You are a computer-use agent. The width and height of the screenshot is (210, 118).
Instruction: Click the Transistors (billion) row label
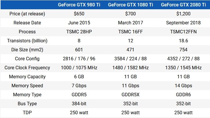pyautogui.click(x=27, y=41)
